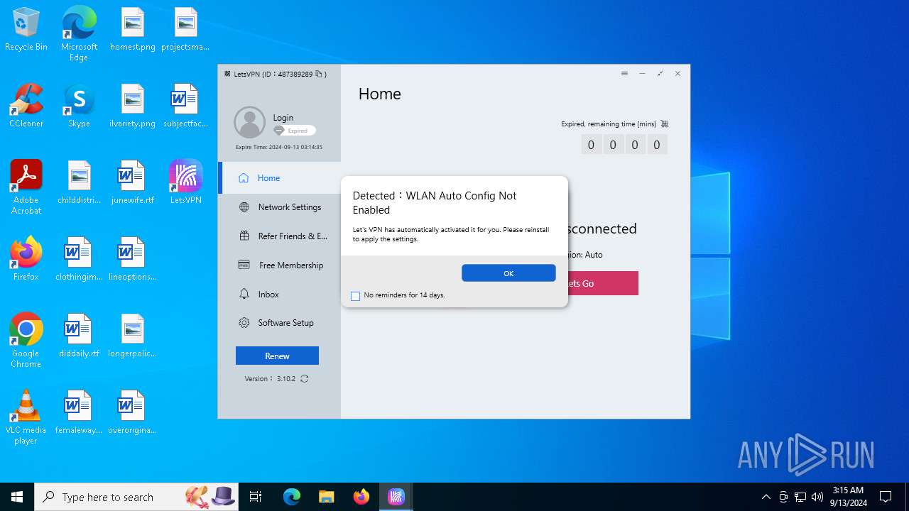Click the Login link in the sidebar

coord(283,118)
